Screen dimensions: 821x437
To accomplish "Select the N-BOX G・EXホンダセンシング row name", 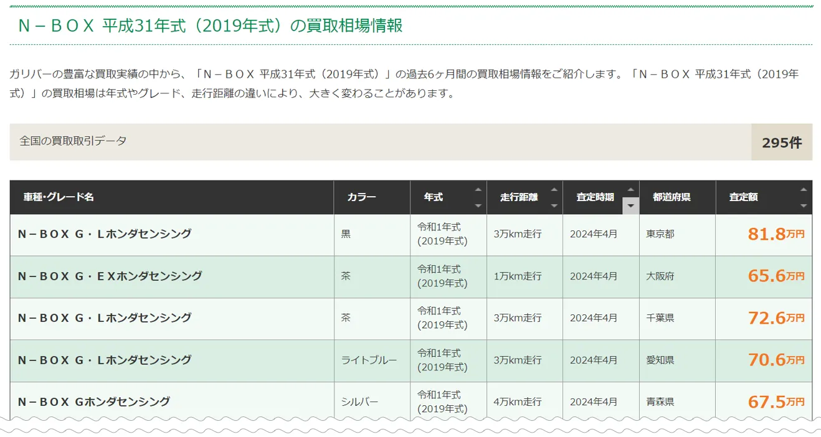I will coord(110,276).
